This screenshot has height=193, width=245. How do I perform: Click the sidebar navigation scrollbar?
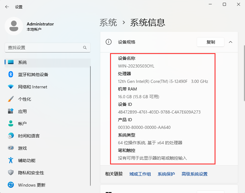[x=90, y=126]
